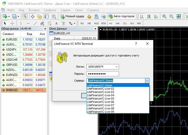Click the Новый ордер button
Image resolution: width=188 pixels, height=135 pixels.
72,16
